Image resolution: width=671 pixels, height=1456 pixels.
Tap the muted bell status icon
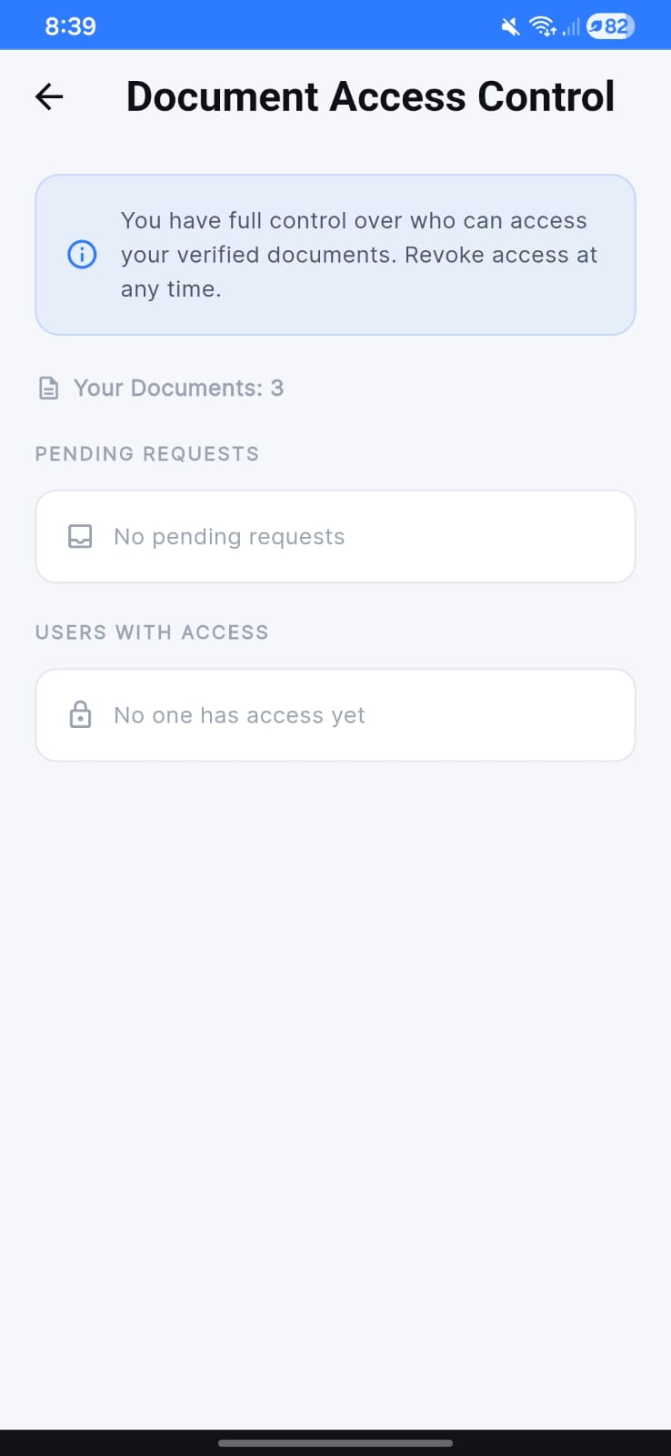pos(511,26)
